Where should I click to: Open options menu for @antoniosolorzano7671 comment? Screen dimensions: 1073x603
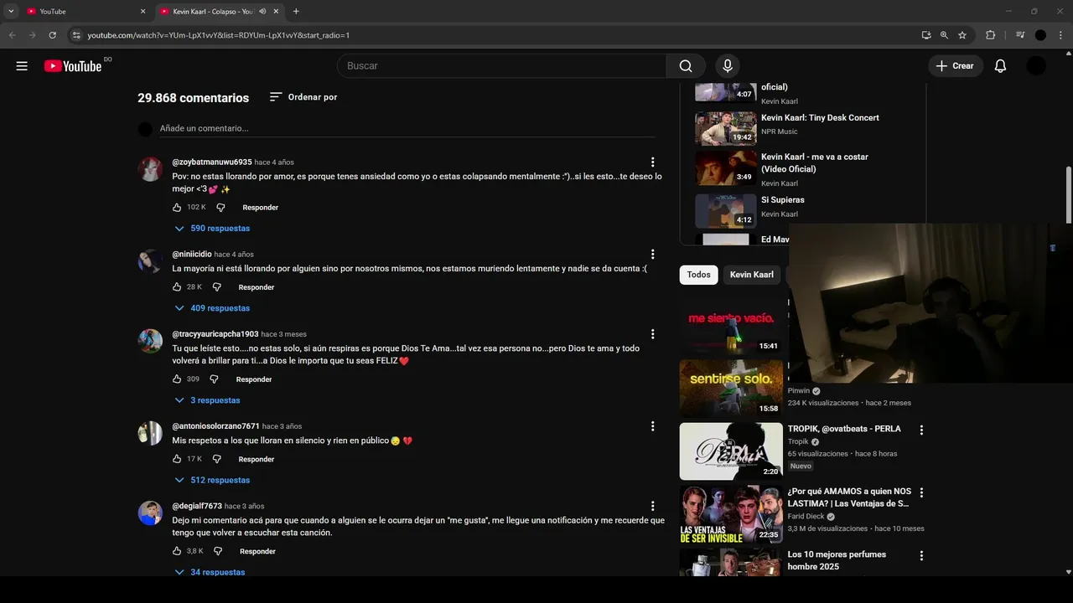click(x=652, y=426)
